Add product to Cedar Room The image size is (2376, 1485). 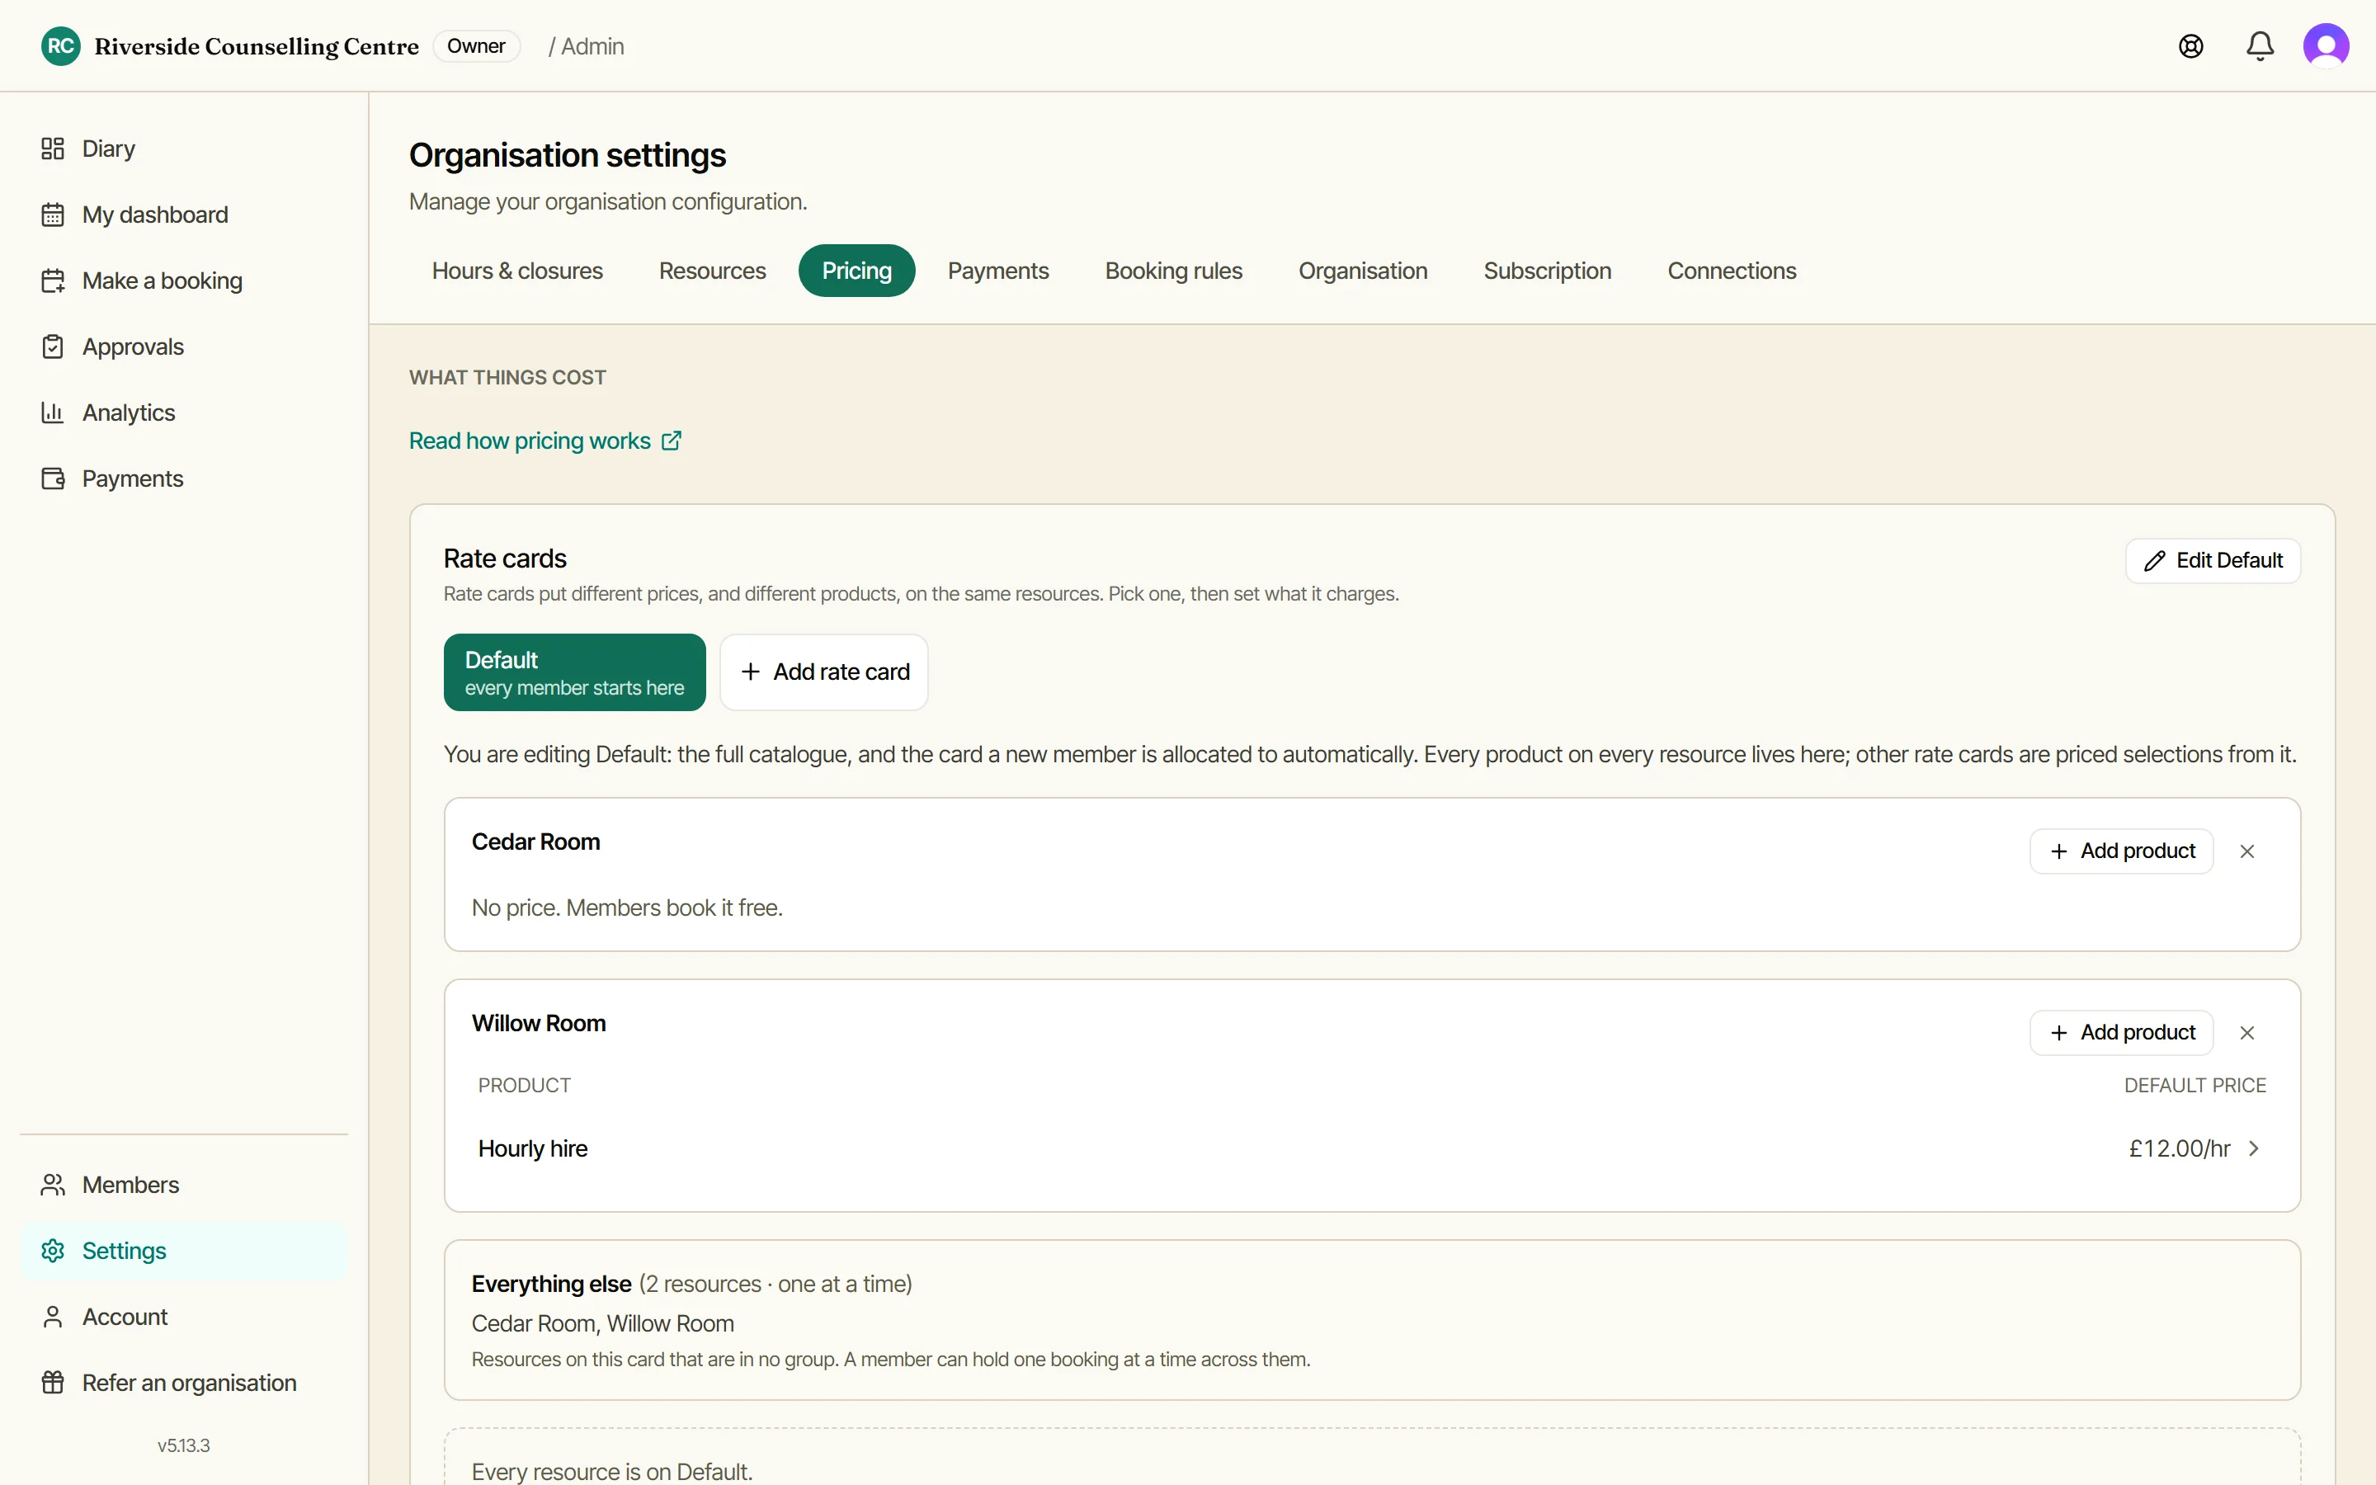[2121, 851]
